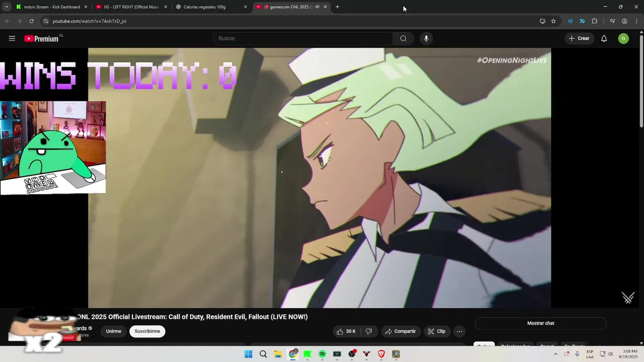The height and width of the screenshot is (362, 644).
Task: Open the green account avatar menu
Action: coord(623,38)
